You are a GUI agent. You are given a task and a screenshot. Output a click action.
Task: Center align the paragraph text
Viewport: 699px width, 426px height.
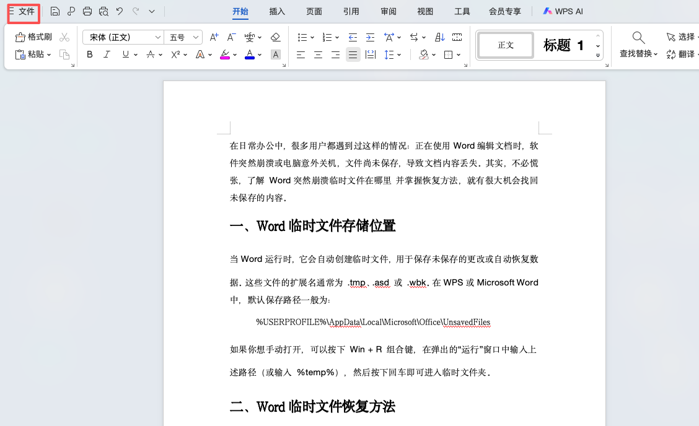click(x=318, y=54)
